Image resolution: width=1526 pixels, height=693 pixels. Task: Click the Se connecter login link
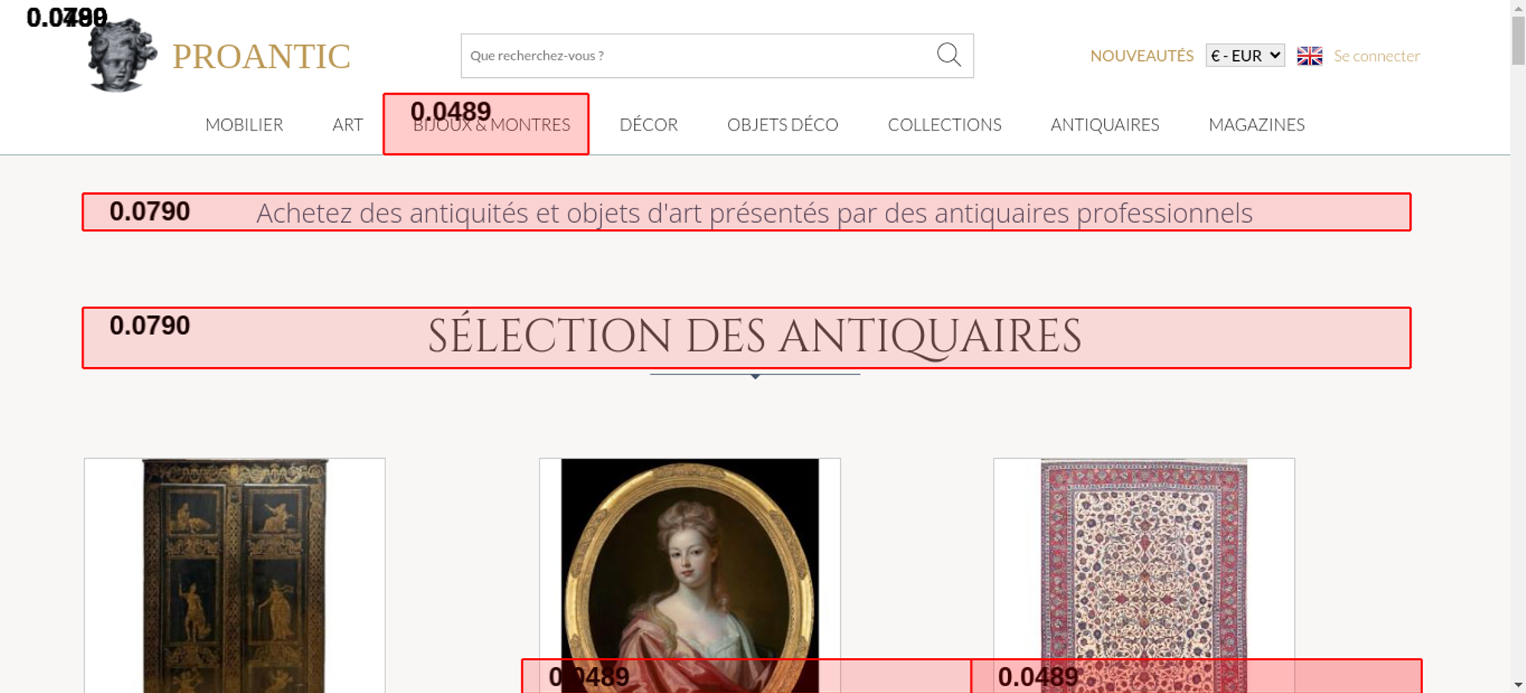pos(1376,56)
